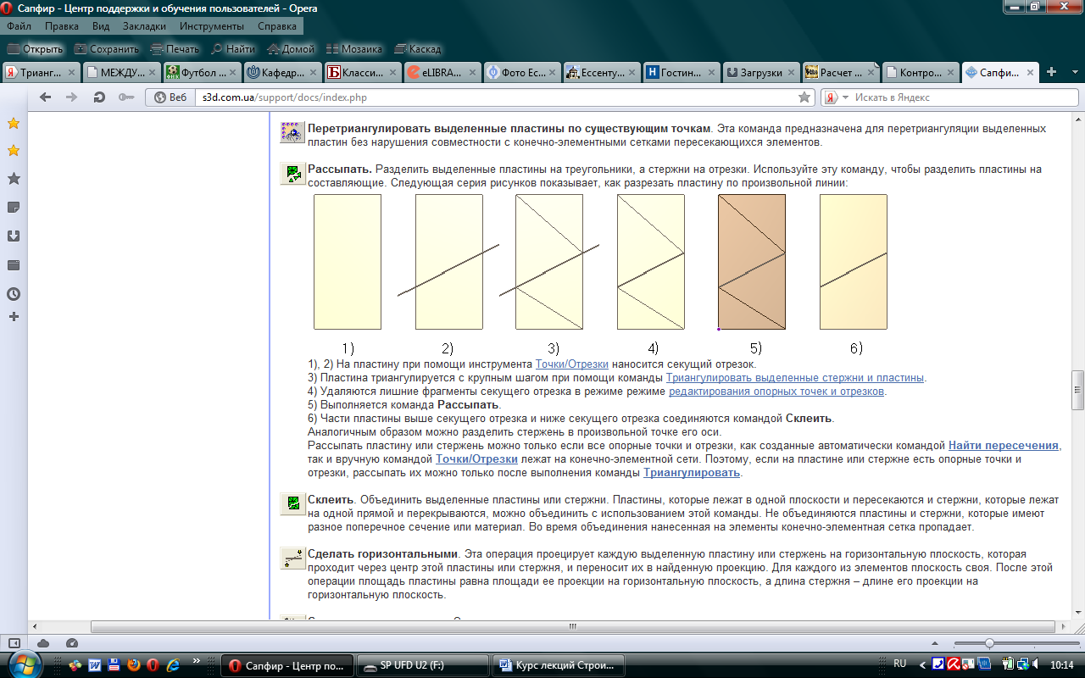The height and width of the screenshot is (678, 1085).
Task: Click the Сделать горизонтальными command icon
Action: 292,558
